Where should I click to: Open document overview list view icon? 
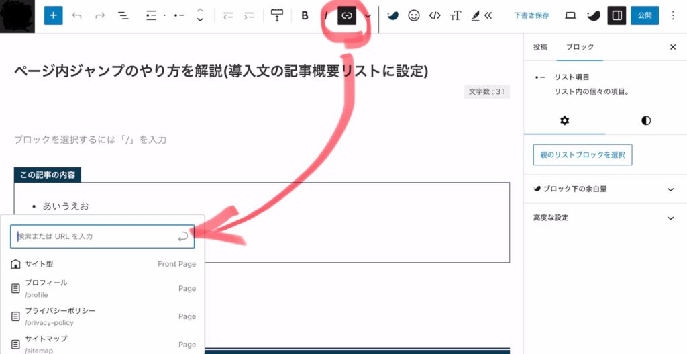coord(123,15)
